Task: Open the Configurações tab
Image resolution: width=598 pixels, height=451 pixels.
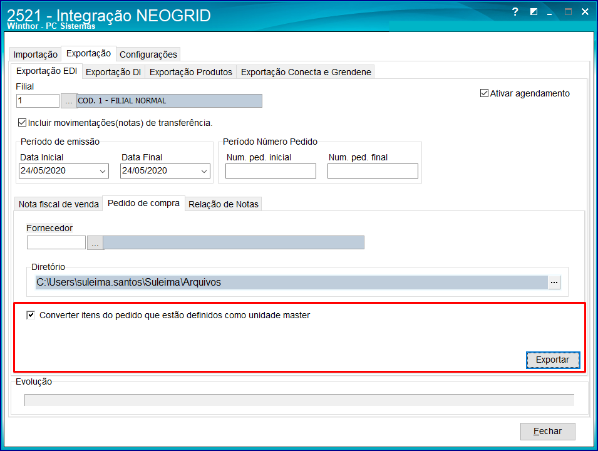Action: (148, 54)
